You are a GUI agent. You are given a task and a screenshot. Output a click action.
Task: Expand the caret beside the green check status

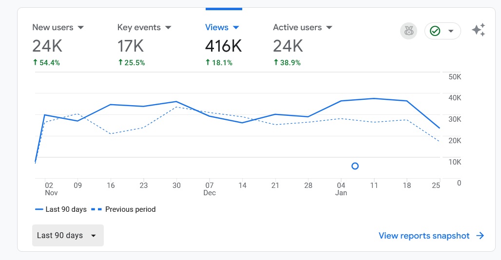pyautogui.click(x=451, y=31)
